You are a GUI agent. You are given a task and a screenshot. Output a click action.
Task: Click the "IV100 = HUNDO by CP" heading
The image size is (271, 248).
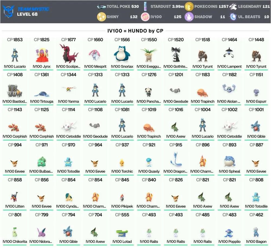[135, 31]
